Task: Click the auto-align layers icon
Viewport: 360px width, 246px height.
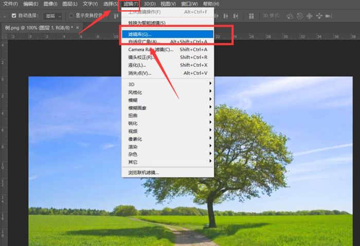Action: point(251,16)
